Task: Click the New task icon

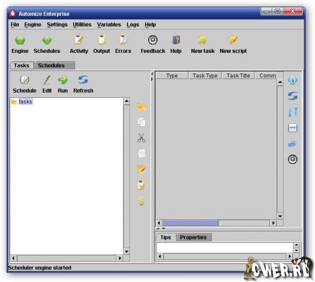Action: (202, 40)
